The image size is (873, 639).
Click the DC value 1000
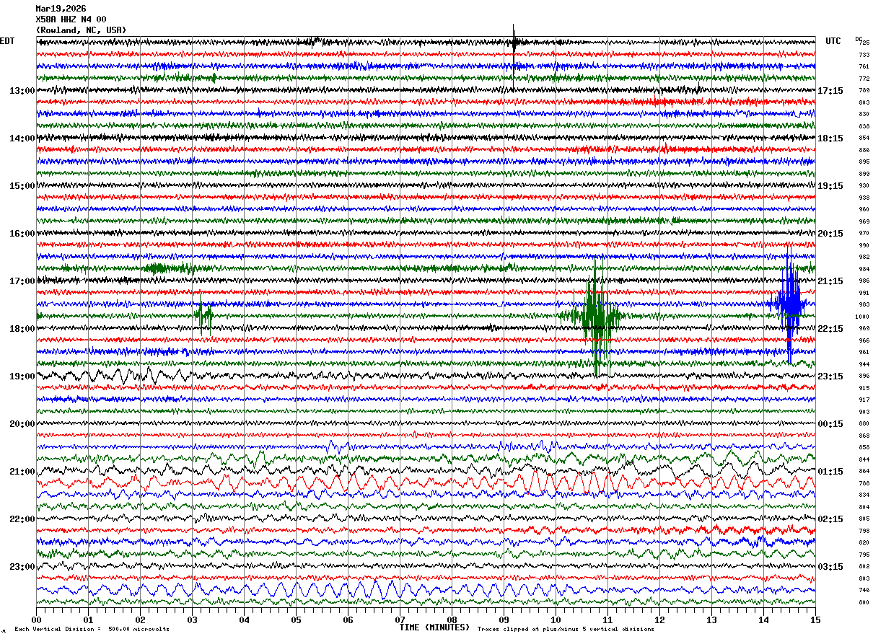pyautogui.click(x=863, y=317)
